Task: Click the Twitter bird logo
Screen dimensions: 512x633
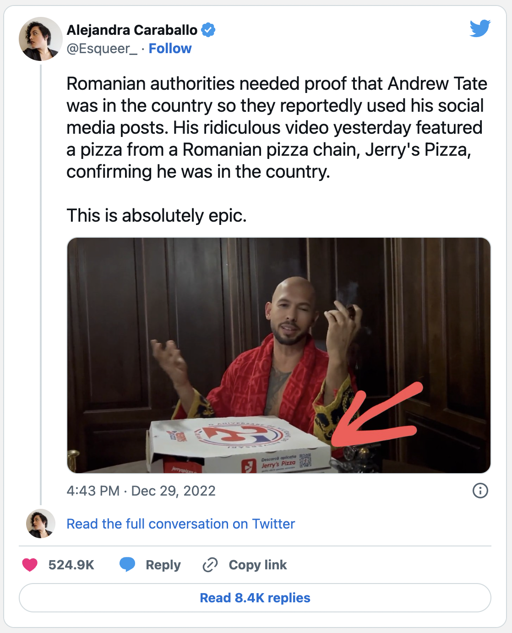Action: coord(480,28)
